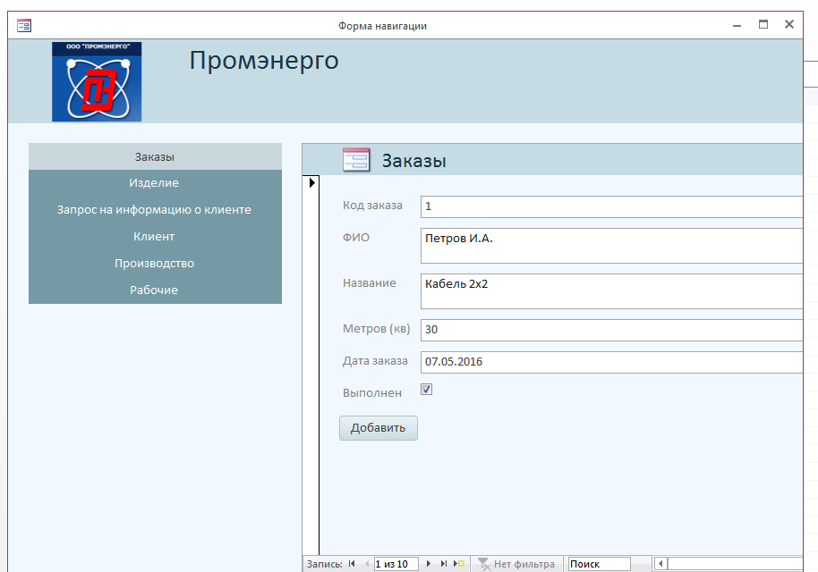Click the horizontal scrollbar left arrow
Image resolution: width=818 pixels, height=572 pixels.
coord(661,564)
